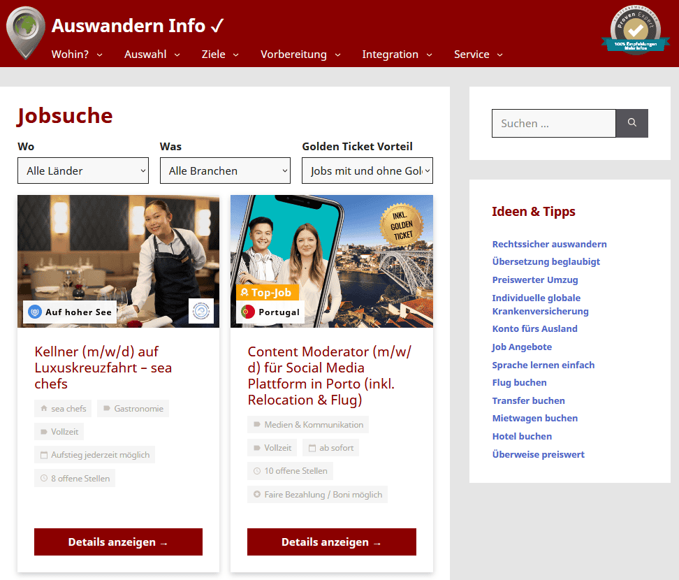The image size is (679, 580).
Task: Open the Mietwagen buchen link
Action: pyautogui.click(x=534, y=418)
